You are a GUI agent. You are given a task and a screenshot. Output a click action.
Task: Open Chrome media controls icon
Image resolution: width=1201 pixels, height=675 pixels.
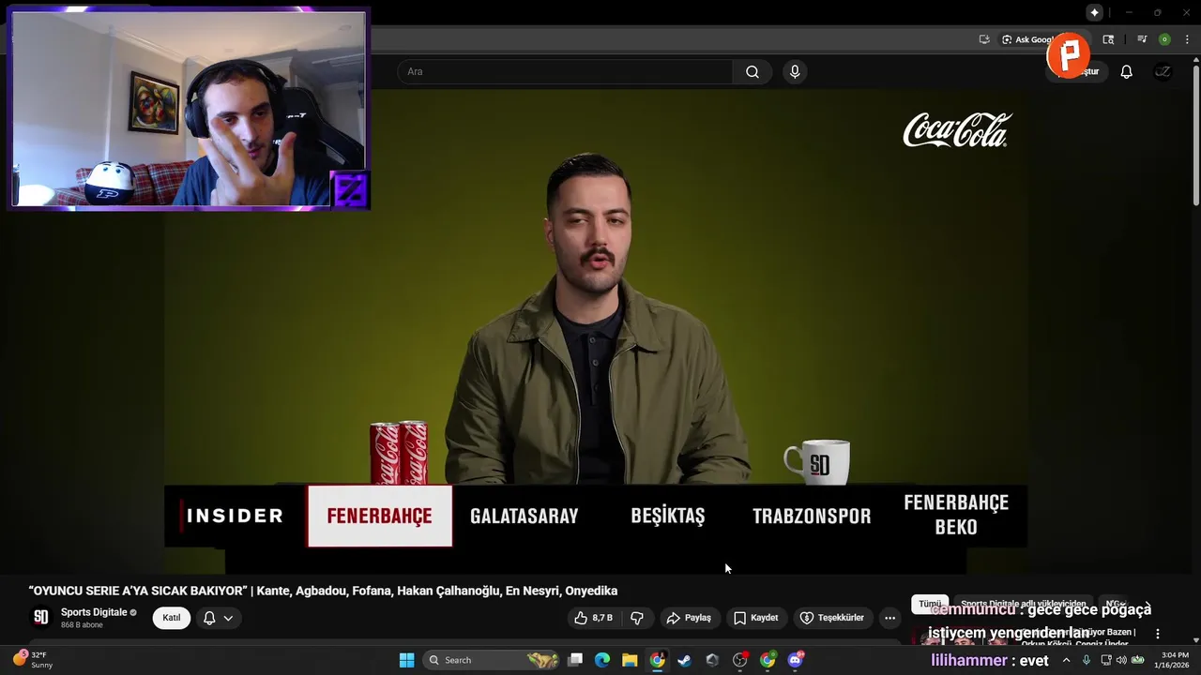pos(1142,39)
